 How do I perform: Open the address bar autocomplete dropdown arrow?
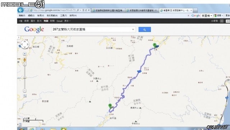coord(80,10)
